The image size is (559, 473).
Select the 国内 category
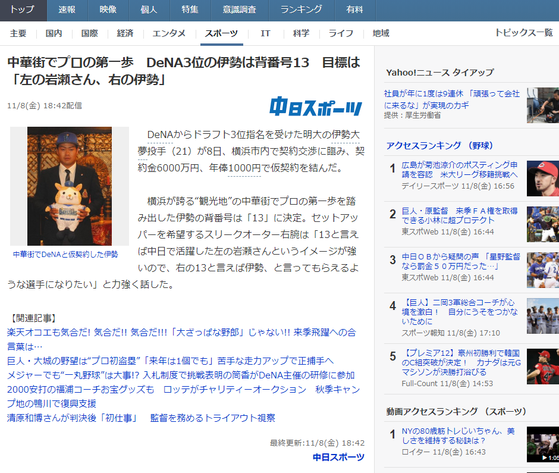54,33
